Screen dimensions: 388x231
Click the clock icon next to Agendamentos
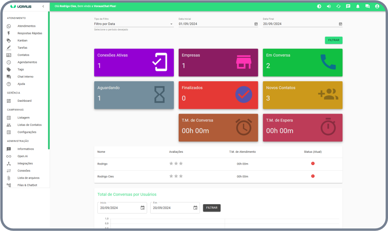9,62
